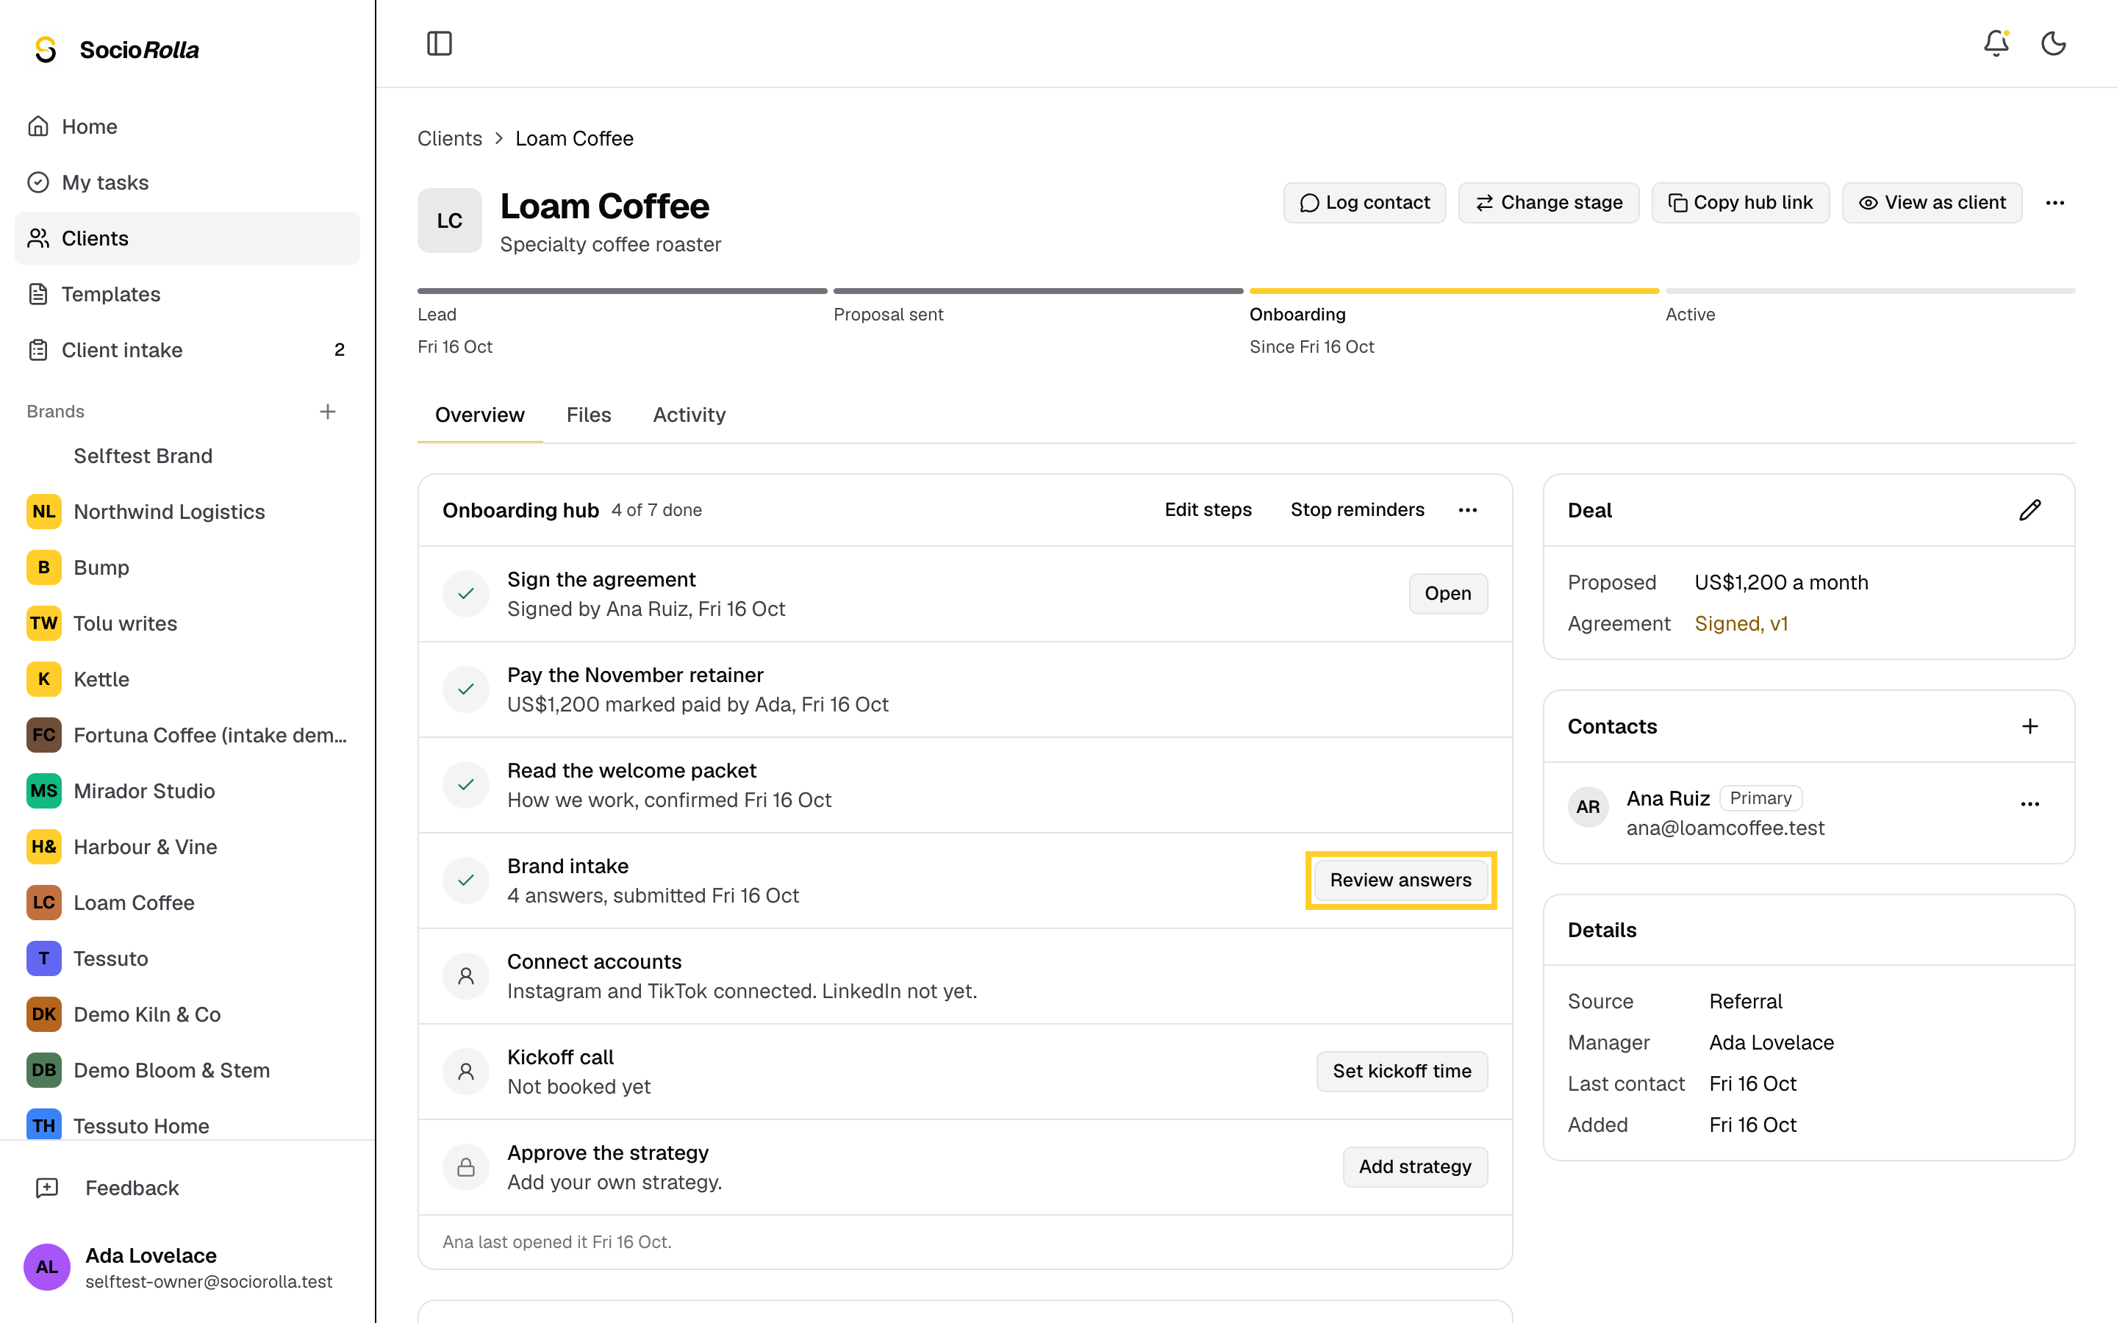Click the Kickoff call step icon

point(466,1071)
